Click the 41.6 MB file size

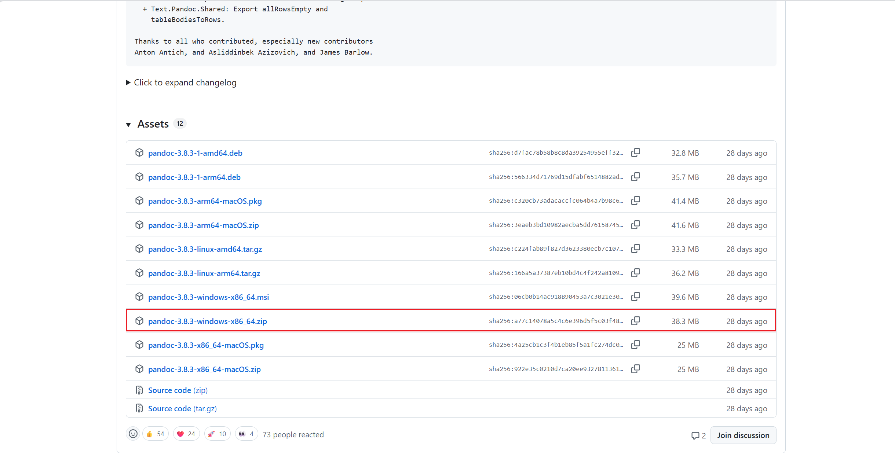[x=685, y=225]
